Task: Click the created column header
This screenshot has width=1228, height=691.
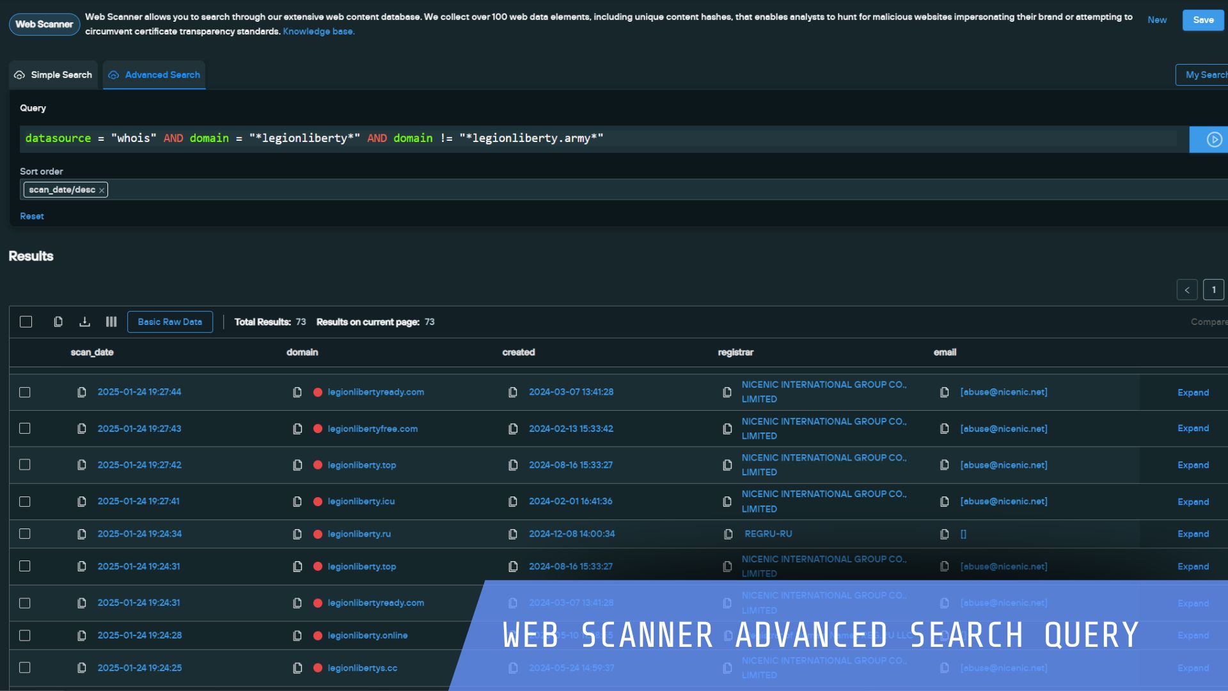Action: click(519, 353)
